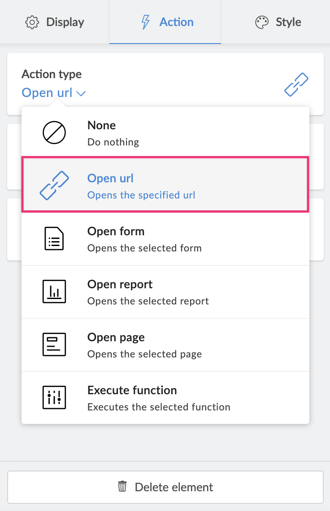330x511 pixels.
Task: Open the Action tab
Action: click(x=165, y=22)
